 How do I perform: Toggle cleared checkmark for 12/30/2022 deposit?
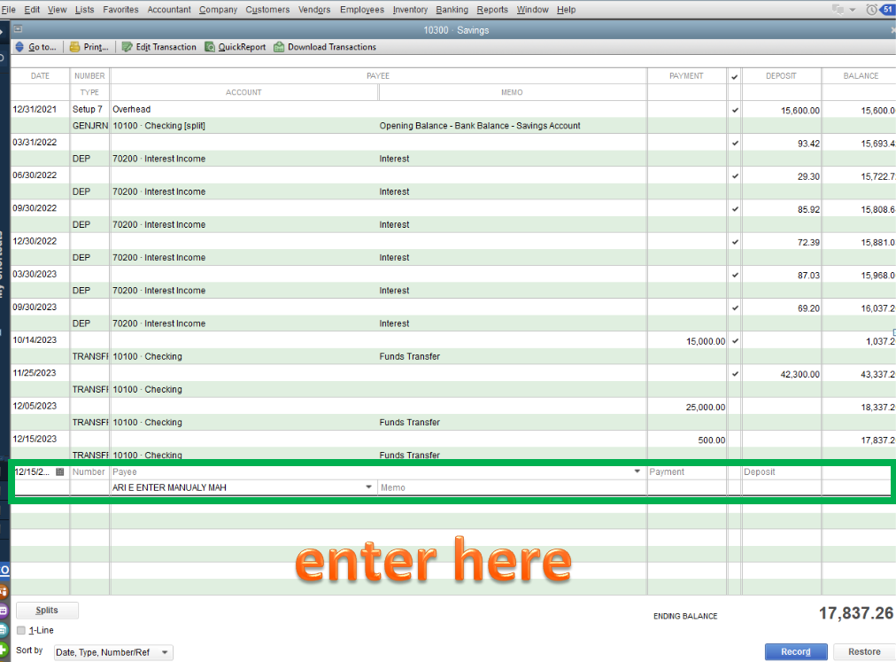pos(735,242)
